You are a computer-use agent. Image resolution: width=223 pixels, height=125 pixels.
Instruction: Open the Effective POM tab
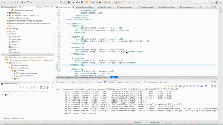103,78
